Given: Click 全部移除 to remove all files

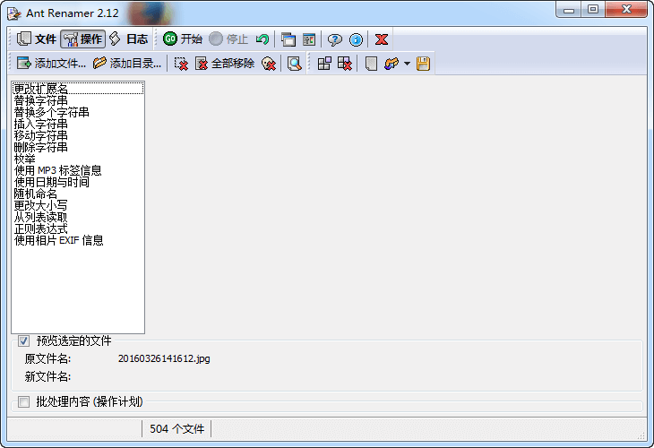Looking at the screenshot, I should coord(224,64).
